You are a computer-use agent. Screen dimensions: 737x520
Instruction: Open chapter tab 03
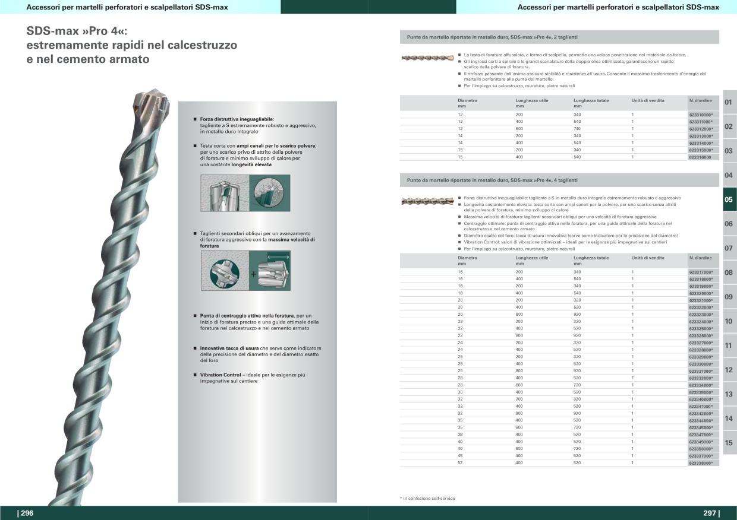coord(729,151)
